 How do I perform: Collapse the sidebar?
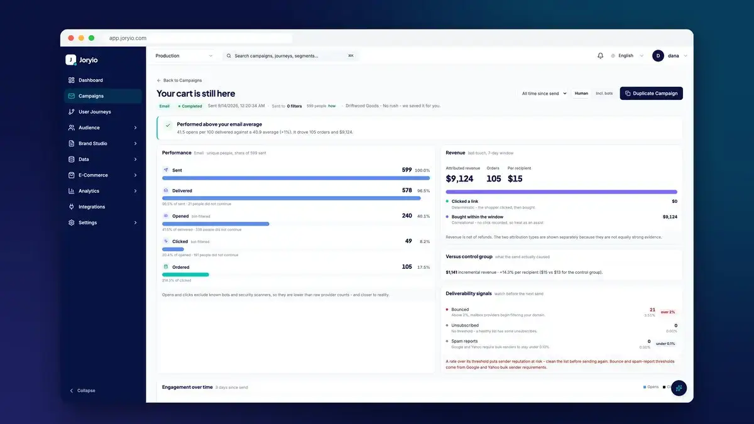coord(82,391)
